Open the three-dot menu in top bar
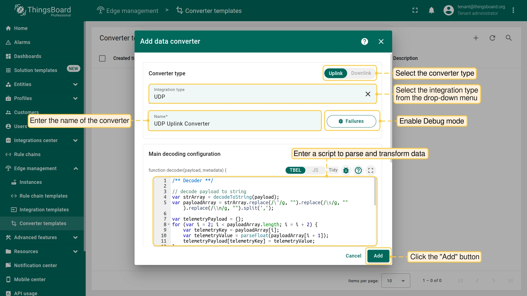Viewport: 527px width, 296px height. [x=513, y=10]
